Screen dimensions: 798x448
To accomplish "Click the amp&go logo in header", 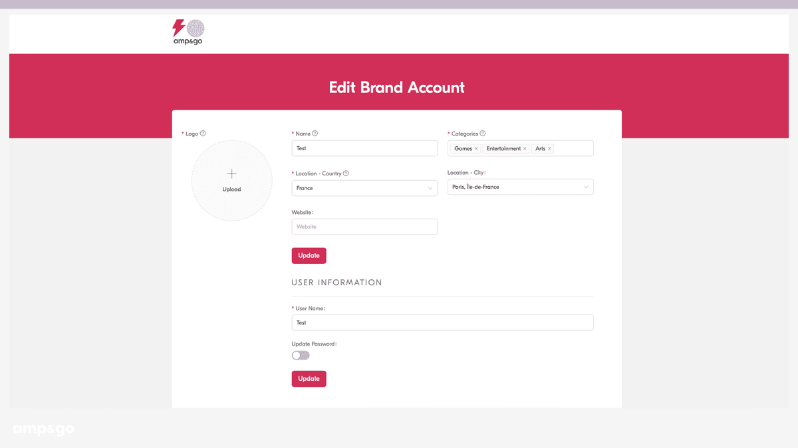I will 188,32.
